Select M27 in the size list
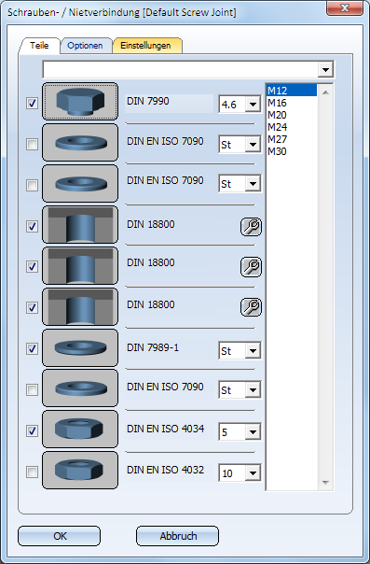The height and width of the screenshot is (564, 370). click(x=292, y=139)
